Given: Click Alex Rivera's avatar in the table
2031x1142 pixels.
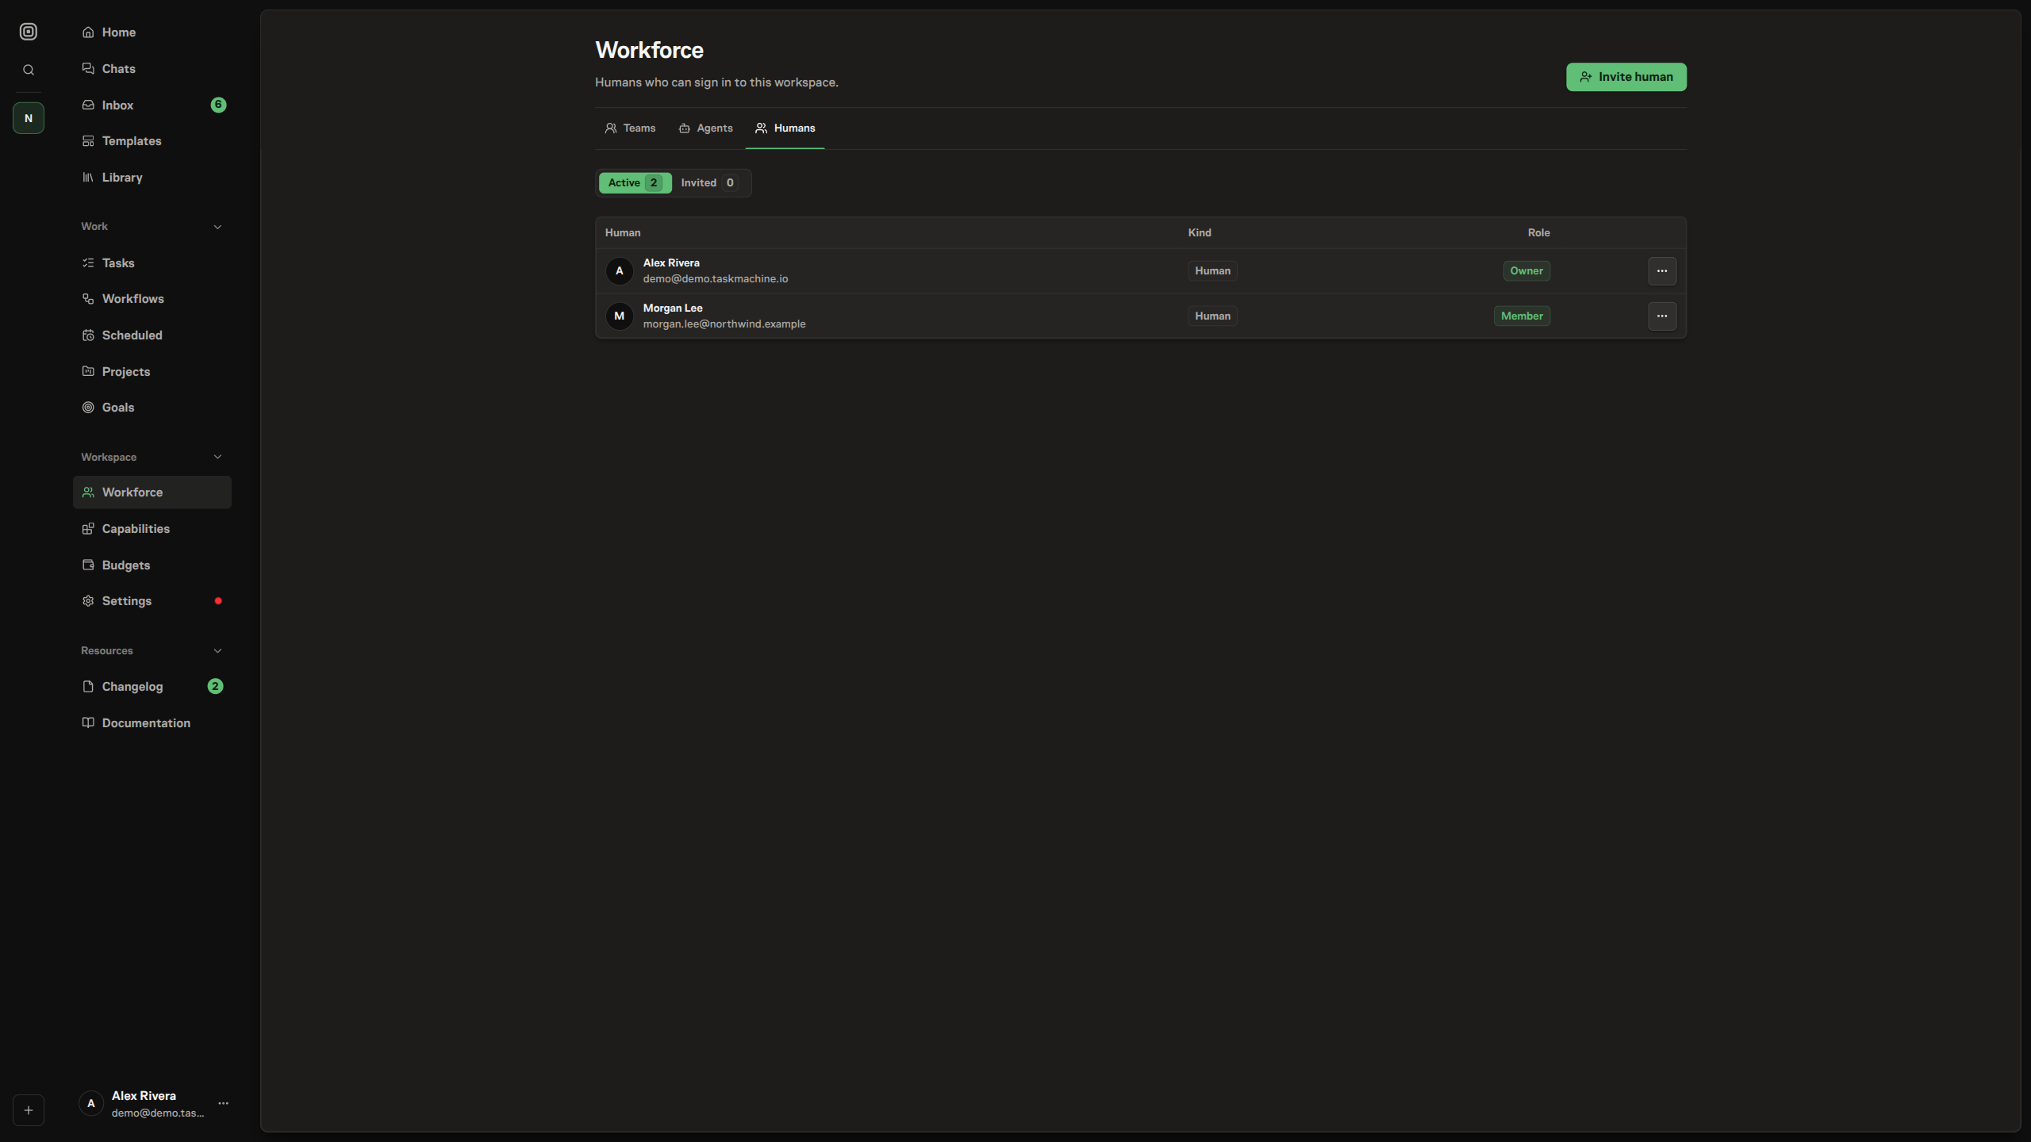Looking at the screenshot, I should (x=620, y=271).
